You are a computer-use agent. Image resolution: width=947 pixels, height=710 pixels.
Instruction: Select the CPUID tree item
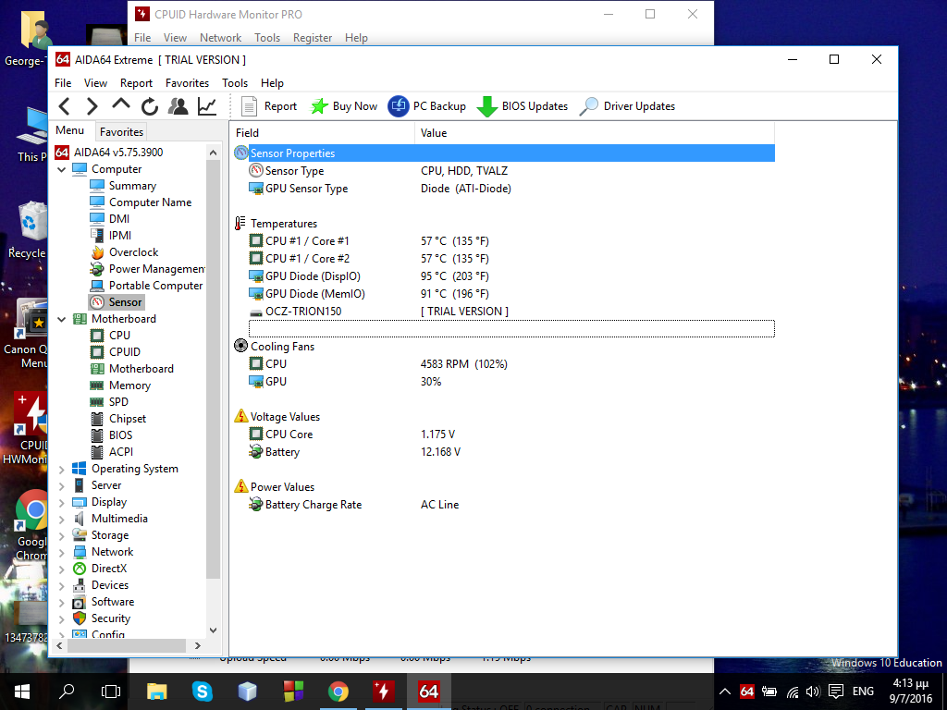[125, 352]
